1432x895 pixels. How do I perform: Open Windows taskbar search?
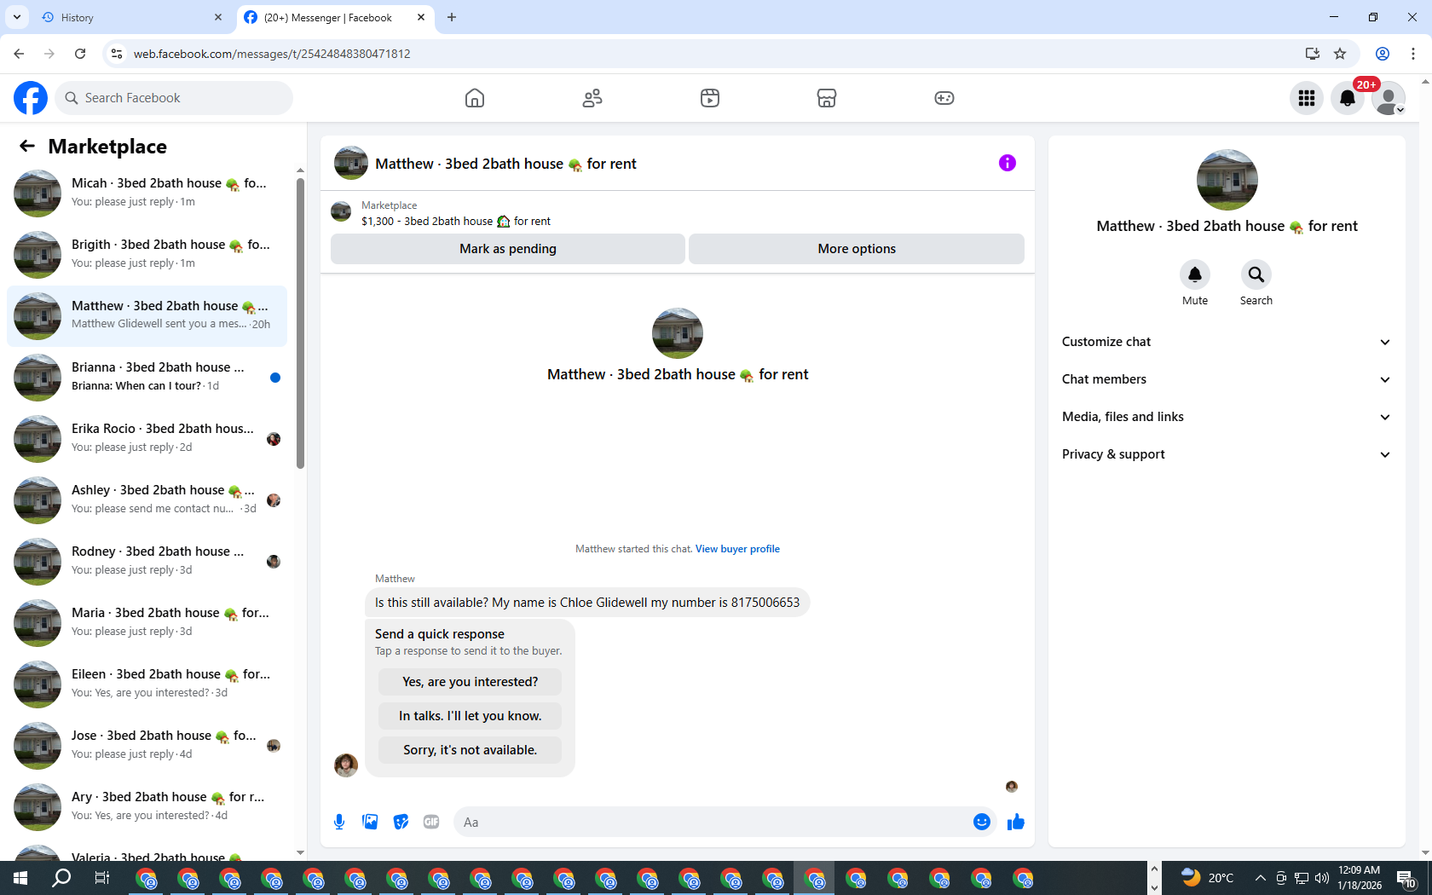(x=61, y=878)
